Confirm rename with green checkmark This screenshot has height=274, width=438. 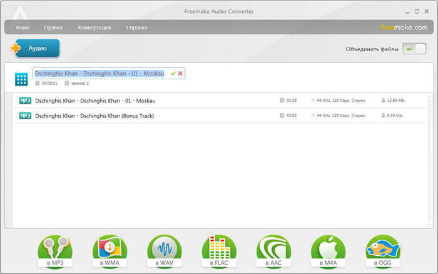pos(173,74)
